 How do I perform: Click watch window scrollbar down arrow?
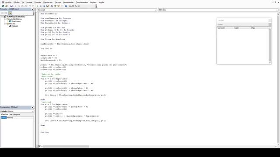pos(270,63)
